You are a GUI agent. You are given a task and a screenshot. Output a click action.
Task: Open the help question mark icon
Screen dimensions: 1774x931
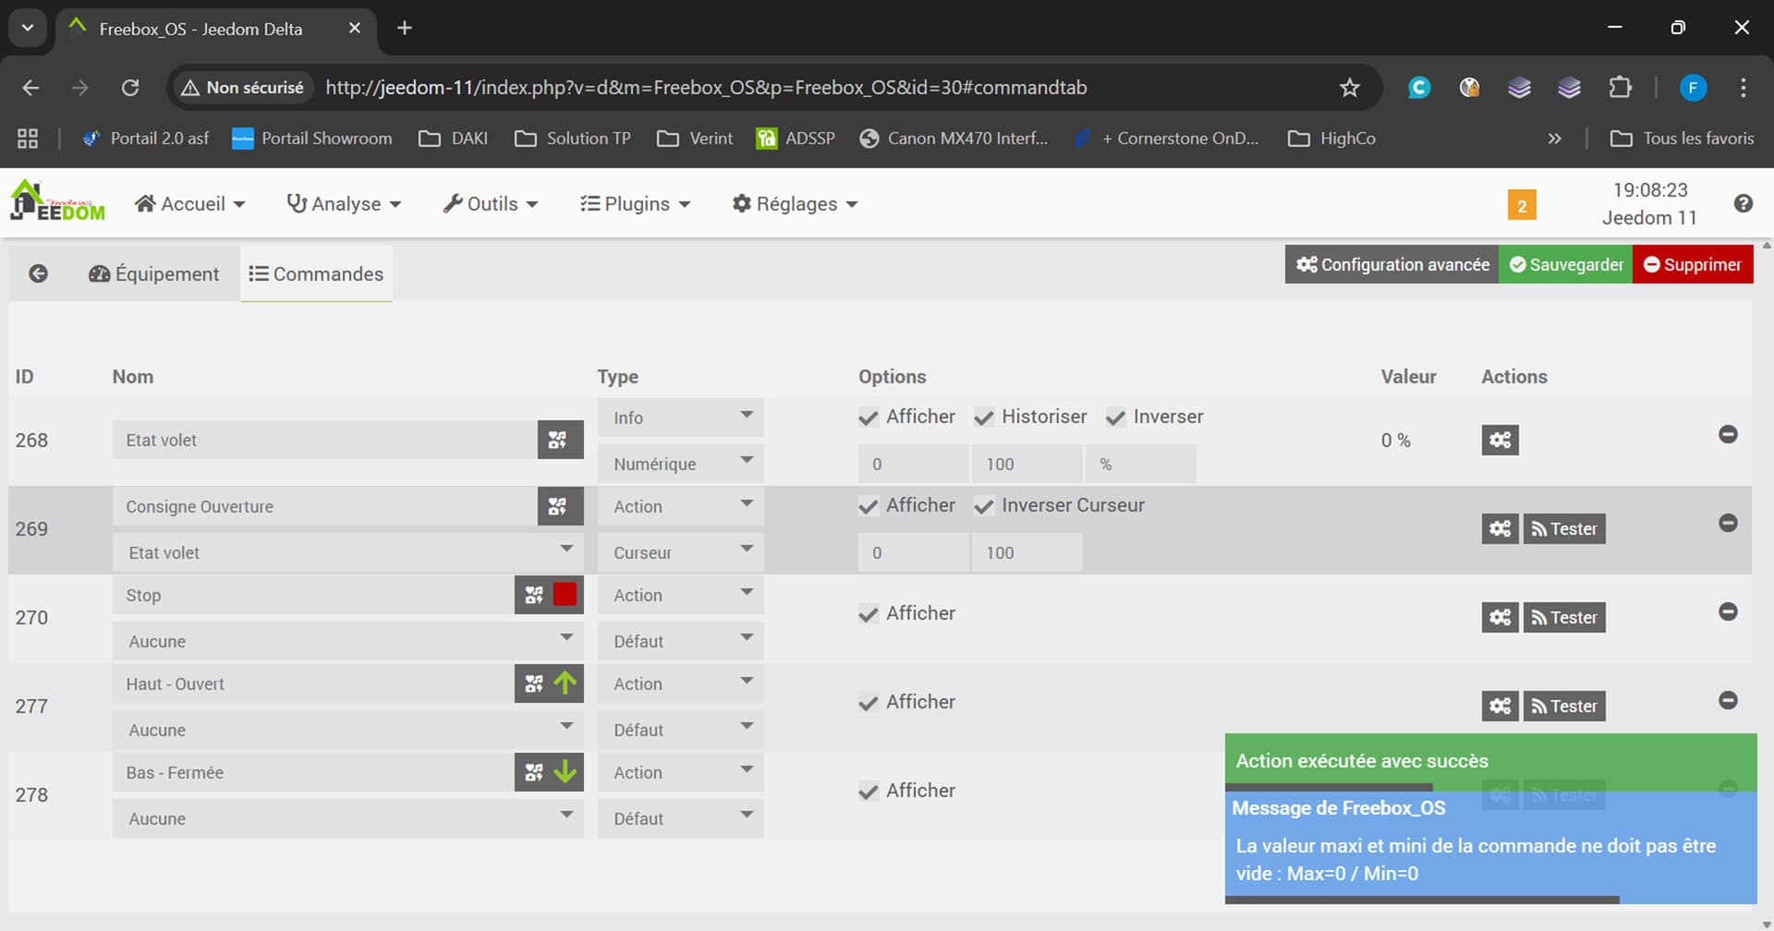[x=1743, y=204]
